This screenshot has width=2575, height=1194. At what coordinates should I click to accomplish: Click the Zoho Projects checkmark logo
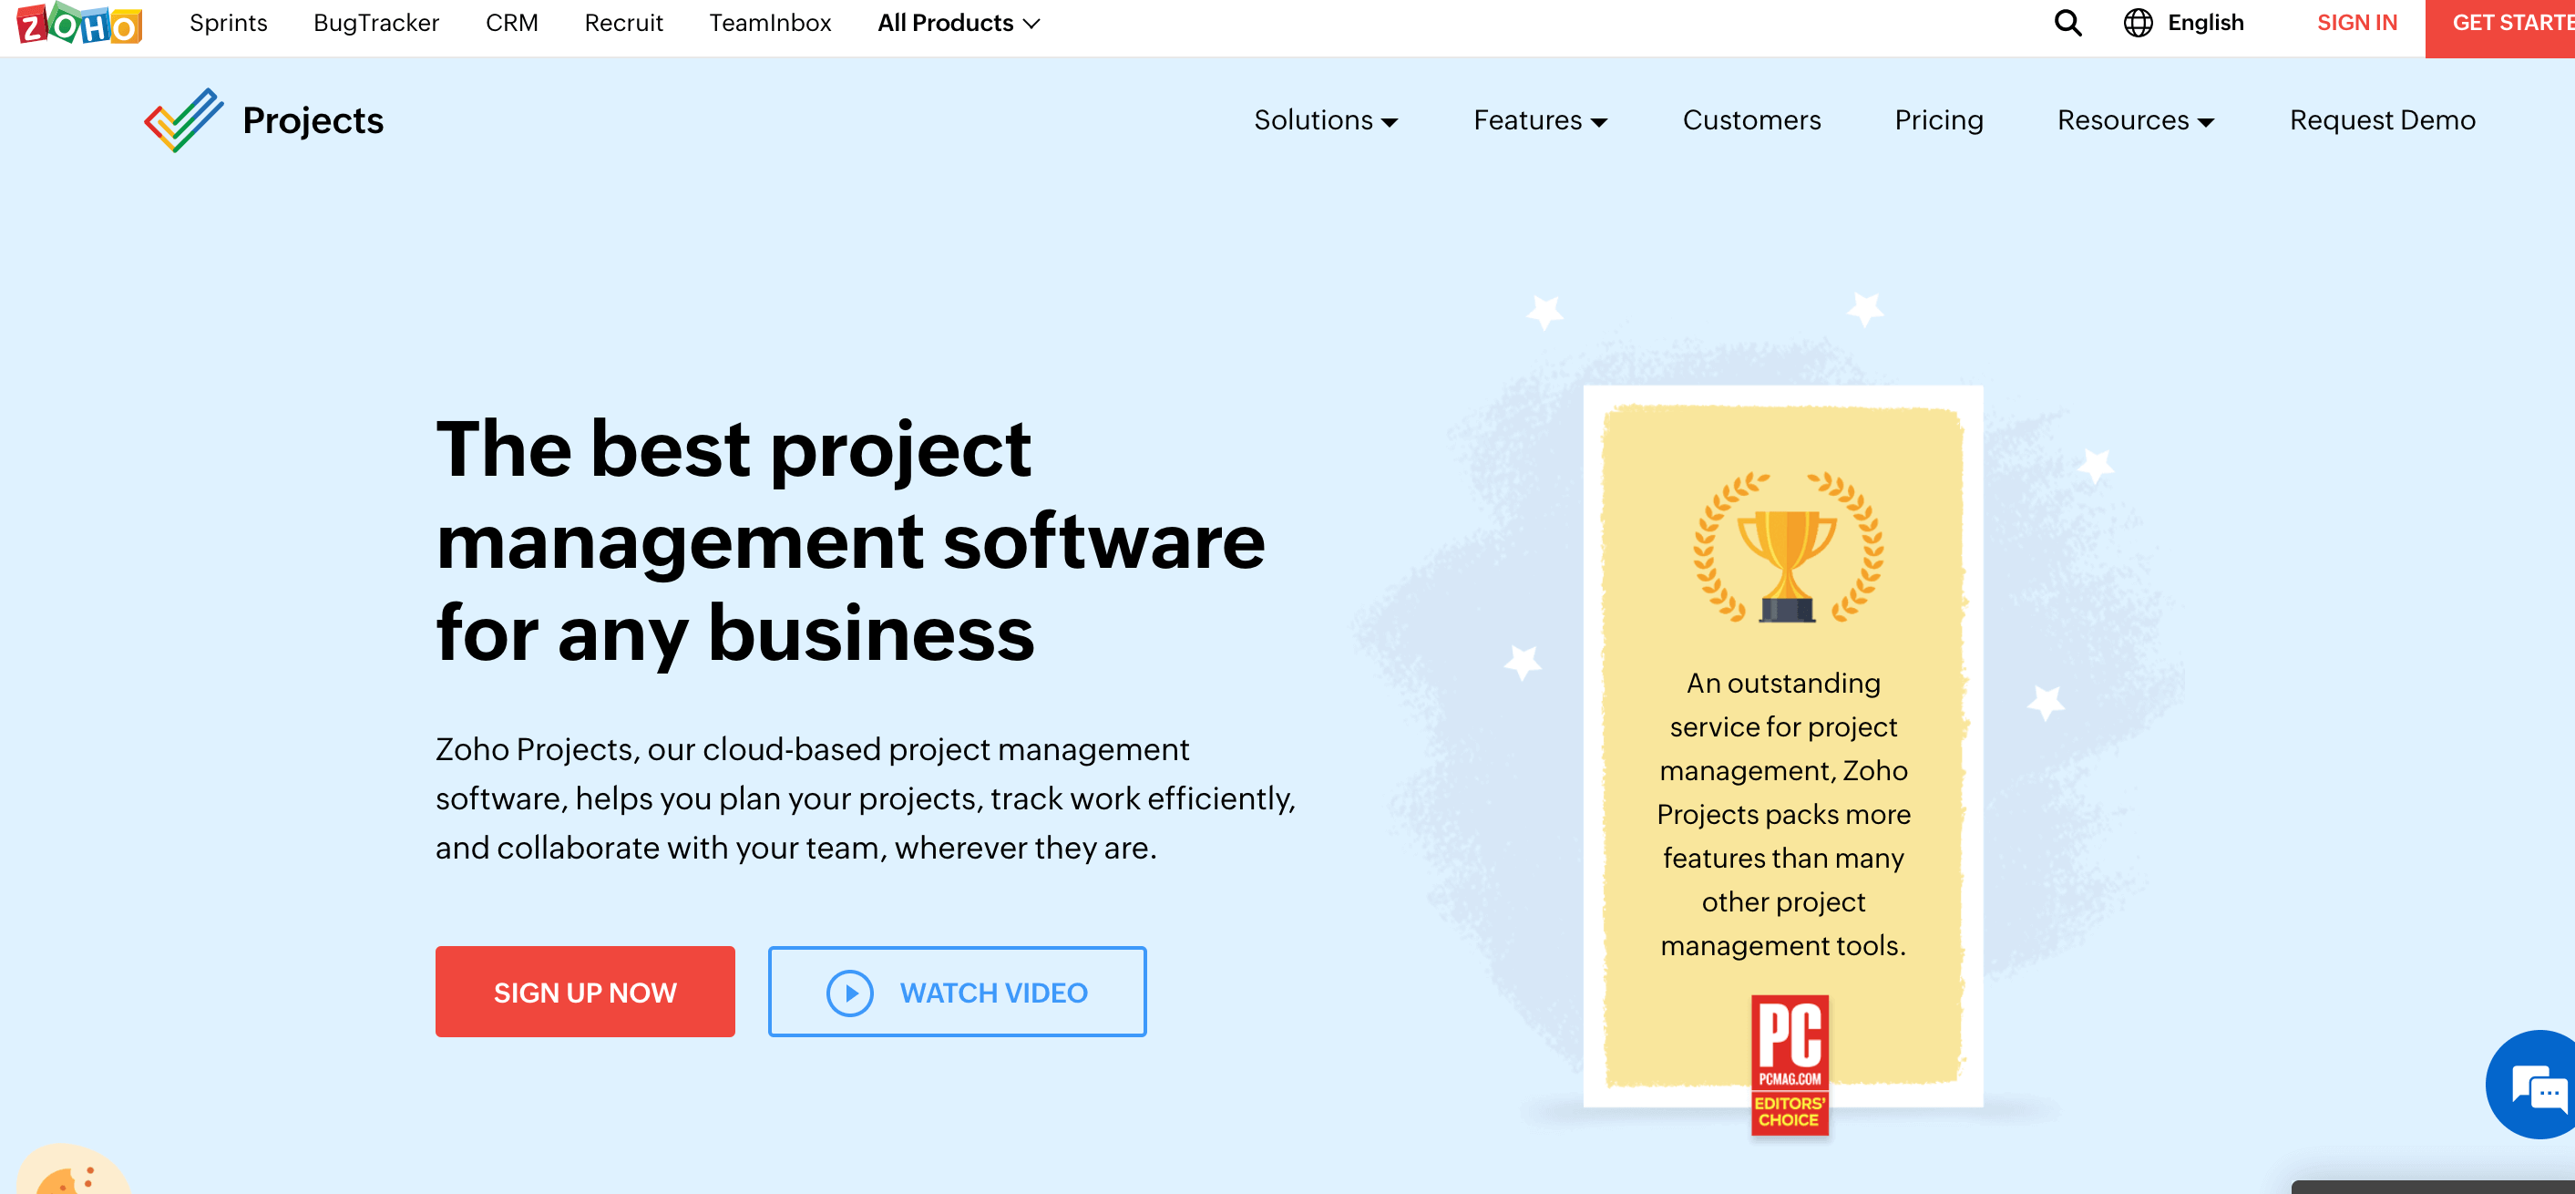tap(184, 120)
